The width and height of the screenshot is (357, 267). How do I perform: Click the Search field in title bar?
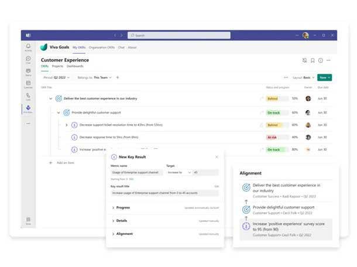(x=179, y=36)
